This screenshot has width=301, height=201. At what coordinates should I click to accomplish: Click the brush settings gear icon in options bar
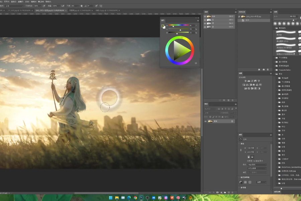[x=82, y=6]
